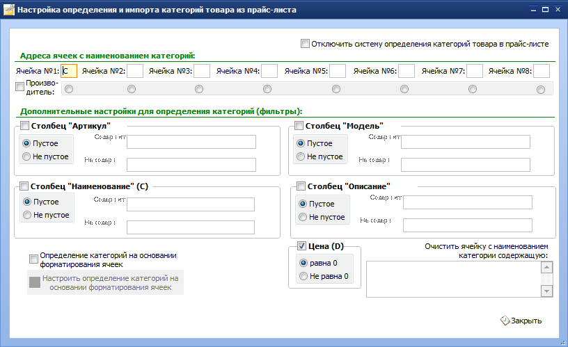Screen dimensions: 568x347
Task: Select the равна 0 price option
Action: 303,263
